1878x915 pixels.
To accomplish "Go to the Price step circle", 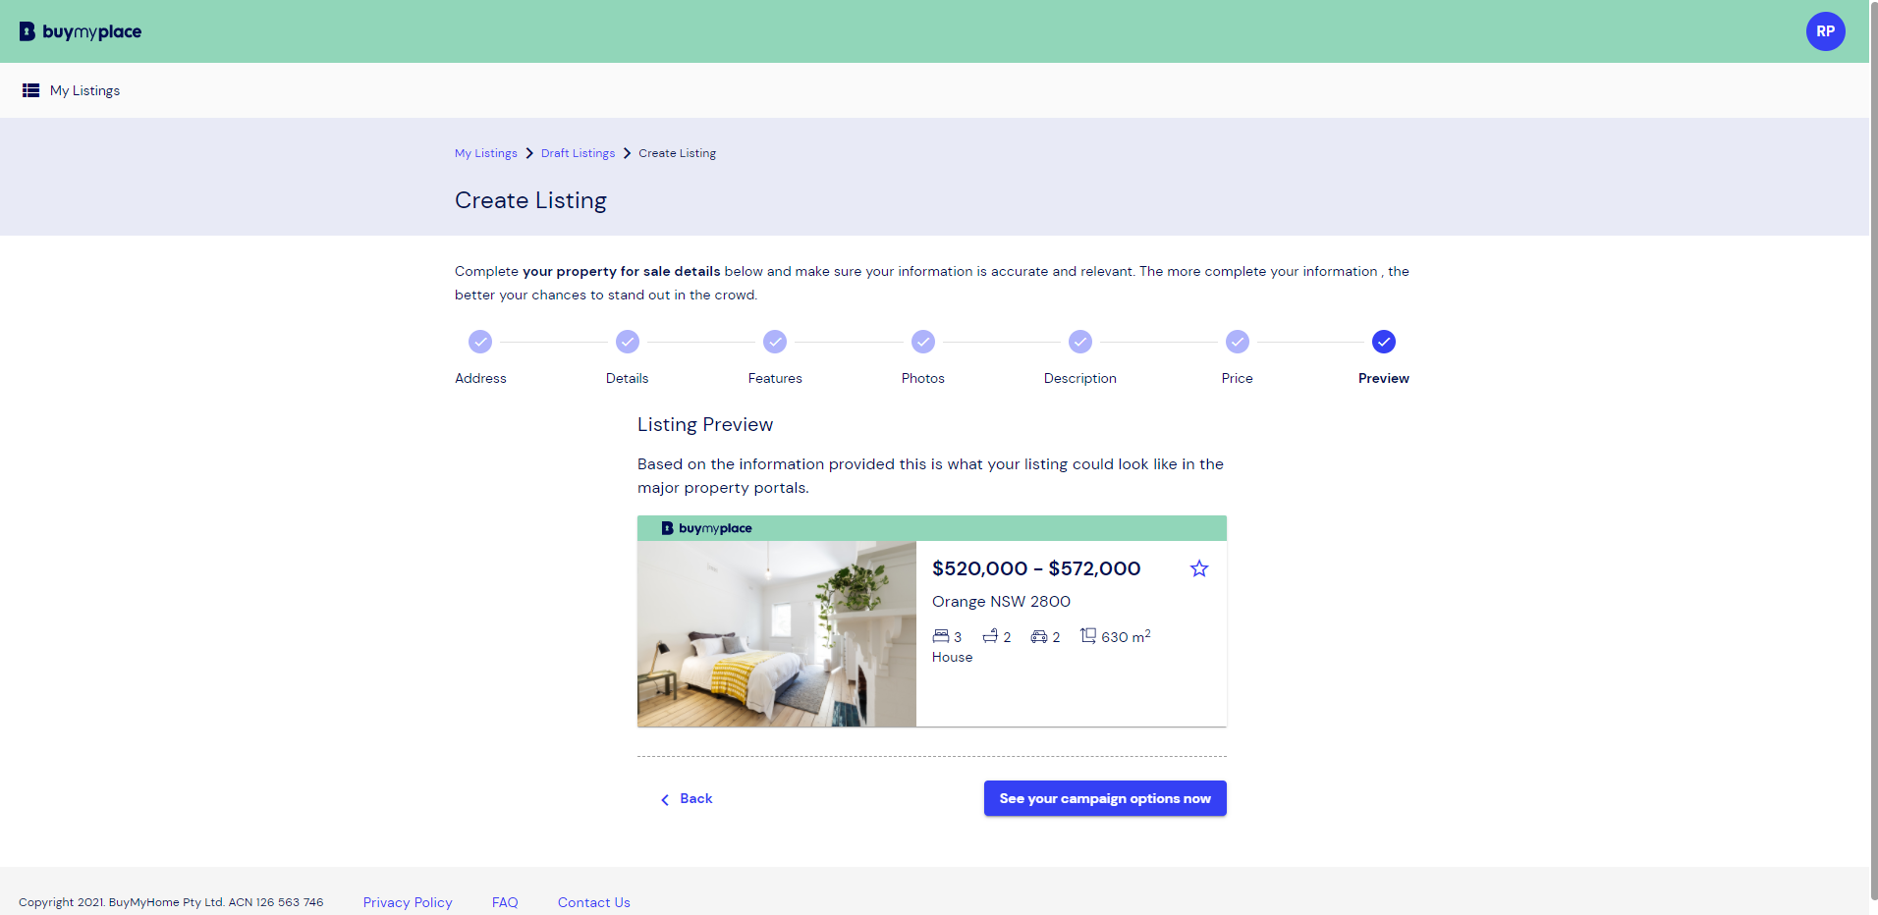I will (x=1238, y=342).
